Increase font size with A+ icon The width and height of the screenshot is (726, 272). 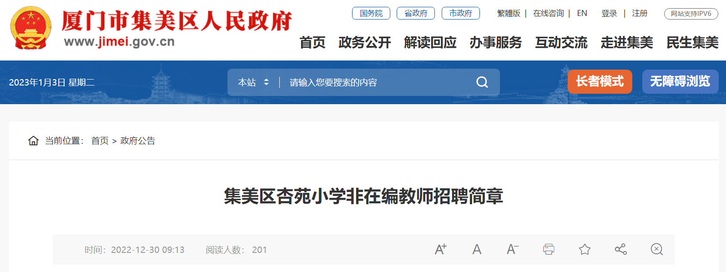(441, 249)
